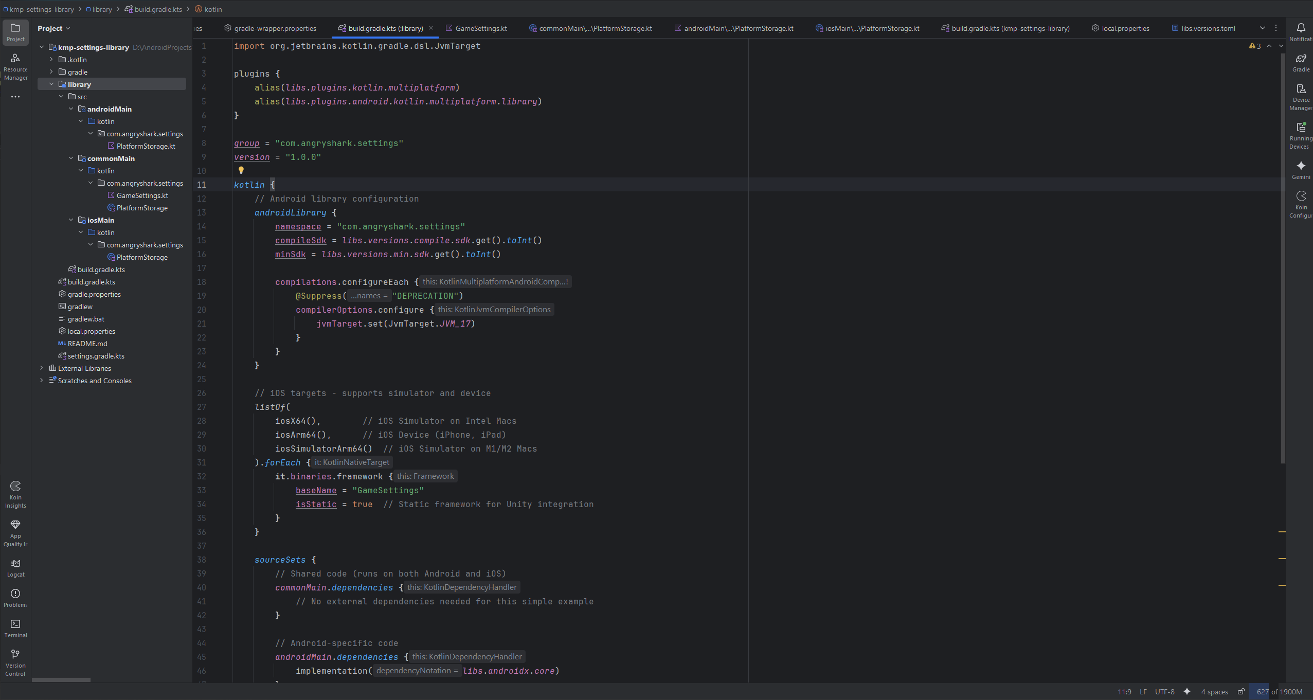Viewport: 1313px width, 700px height.
Task: Open the Gradle tool window
Action: (x=1301, y=62)
